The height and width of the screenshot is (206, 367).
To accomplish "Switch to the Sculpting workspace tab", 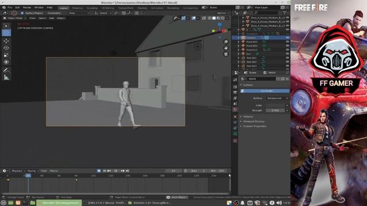I will coord(92,8).
